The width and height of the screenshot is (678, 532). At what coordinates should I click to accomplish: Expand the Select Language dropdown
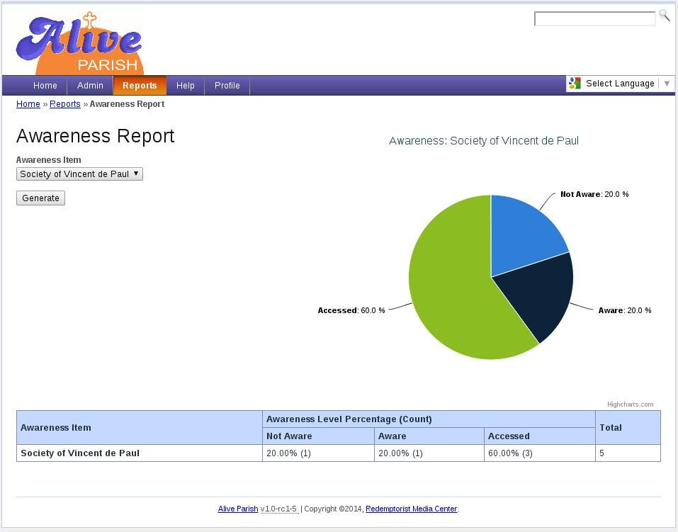tap(619, 83)
